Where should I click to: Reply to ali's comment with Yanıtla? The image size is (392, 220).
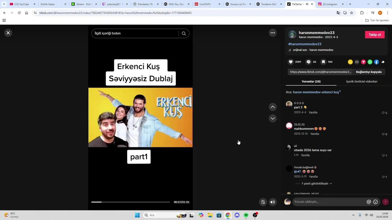[305, 155]
